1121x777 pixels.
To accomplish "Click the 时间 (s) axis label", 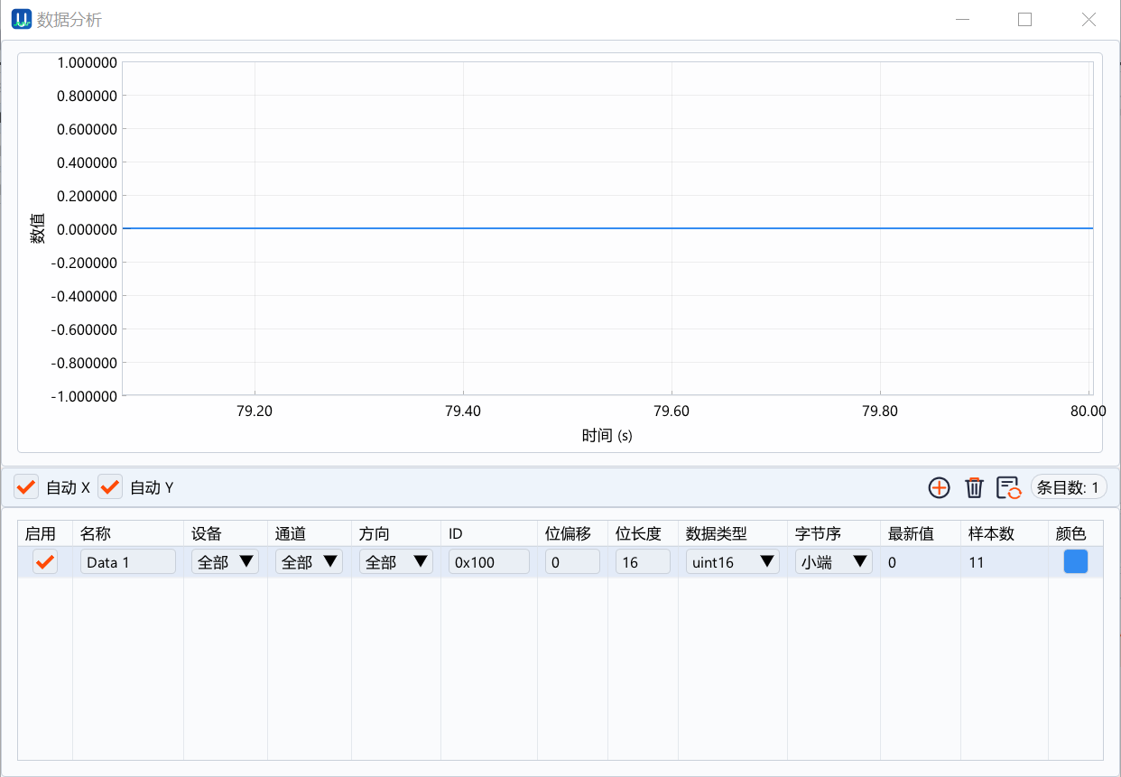I will point(607,436).
